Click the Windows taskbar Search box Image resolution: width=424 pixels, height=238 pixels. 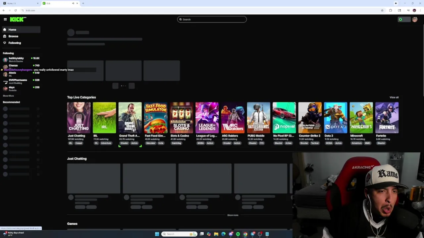[179, 234]
